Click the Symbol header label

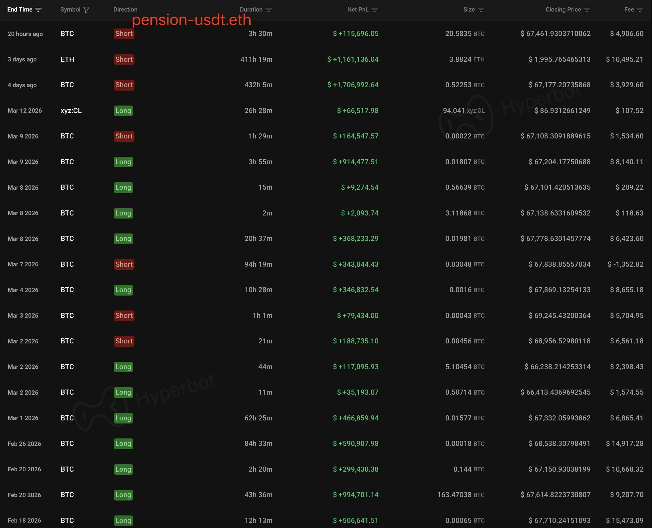coord(70,10)
